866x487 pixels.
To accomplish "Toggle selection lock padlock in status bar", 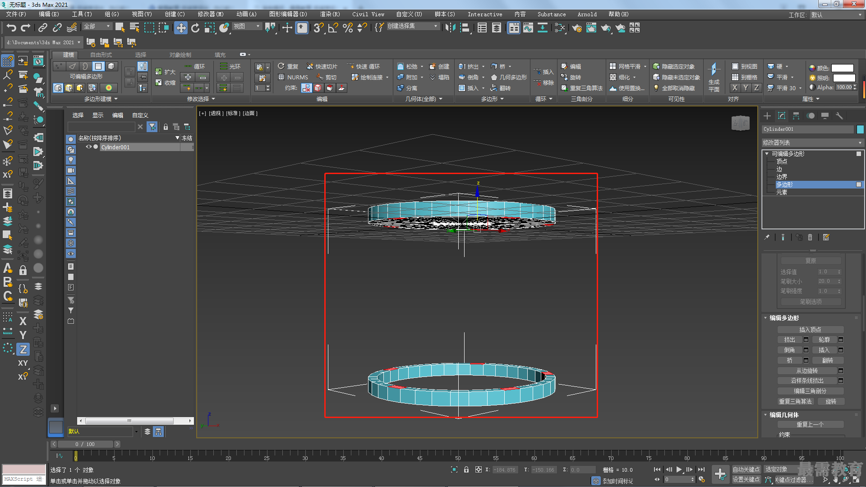I will (466, 469).
